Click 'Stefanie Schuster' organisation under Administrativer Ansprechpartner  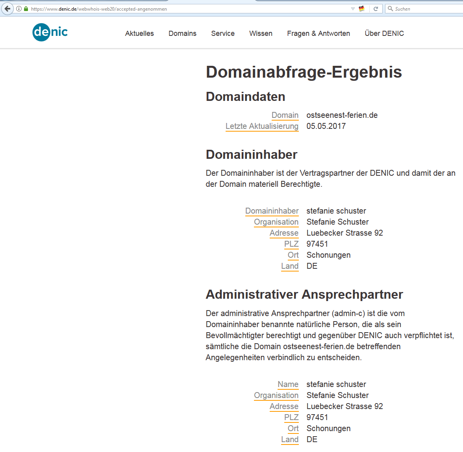click(x=337, y=395)
